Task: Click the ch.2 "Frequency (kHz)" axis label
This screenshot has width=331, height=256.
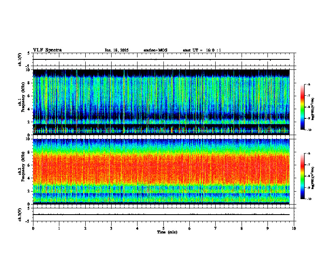Action: pyautogui.click(x=23, y=166)
